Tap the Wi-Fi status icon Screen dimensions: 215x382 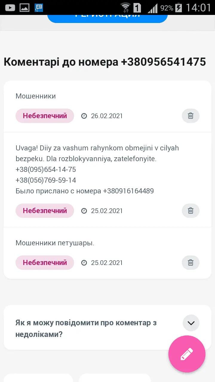click(x=125, y=7)
